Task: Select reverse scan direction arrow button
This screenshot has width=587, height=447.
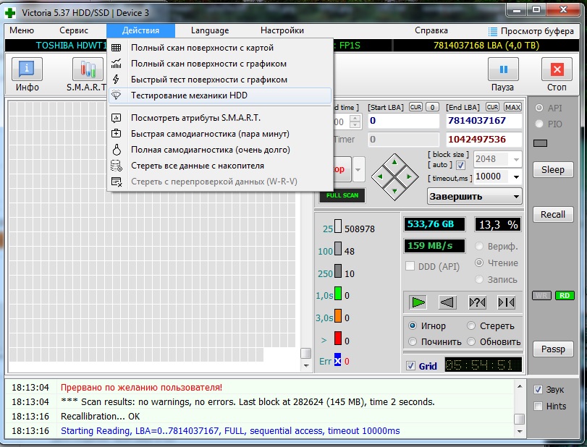Action: pyautogui.click(x=447, y=302)
